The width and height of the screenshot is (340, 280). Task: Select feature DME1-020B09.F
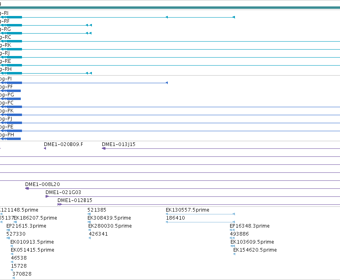[63, 144]
